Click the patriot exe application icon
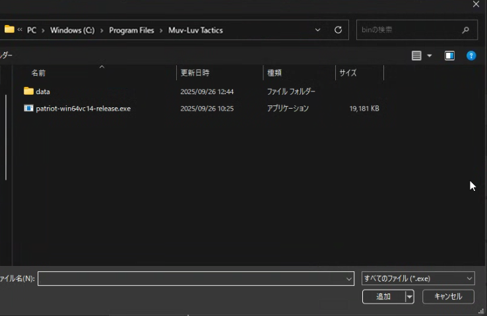 pyautogui.click(x=28, y=108)
